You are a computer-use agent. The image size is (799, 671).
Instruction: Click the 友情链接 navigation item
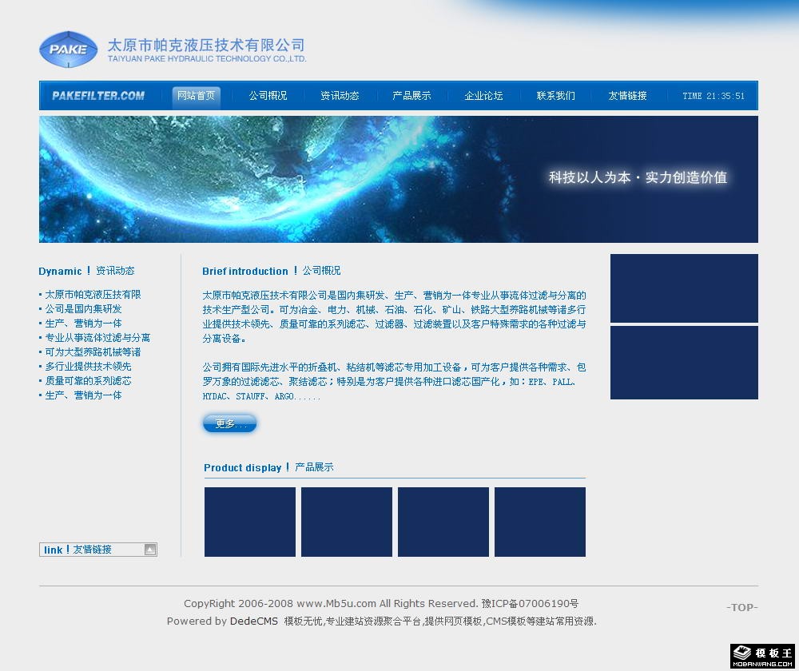pos(627,95)
